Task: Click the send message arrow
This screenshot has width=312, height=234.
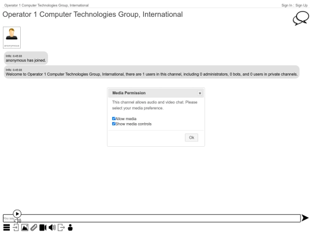Action: [x=305, y=218]
